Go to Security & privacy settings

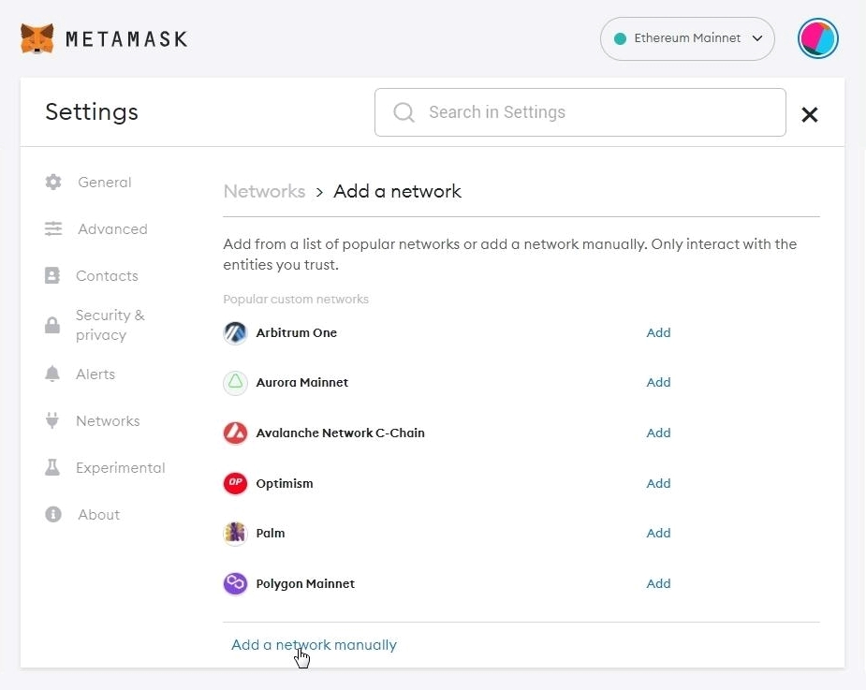(110, 325)
